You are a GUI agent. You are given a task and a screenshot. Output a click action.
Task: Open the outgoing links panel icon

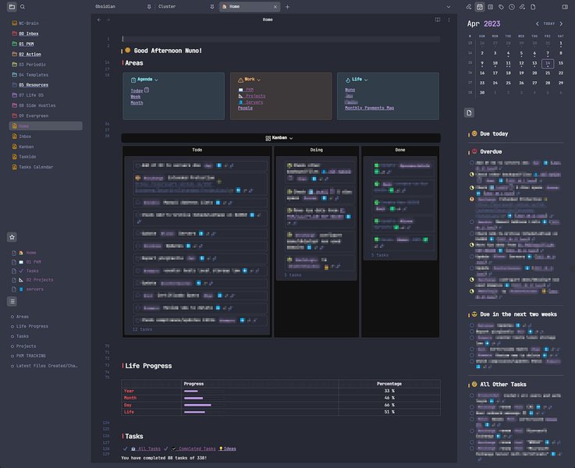click(522, 6)
